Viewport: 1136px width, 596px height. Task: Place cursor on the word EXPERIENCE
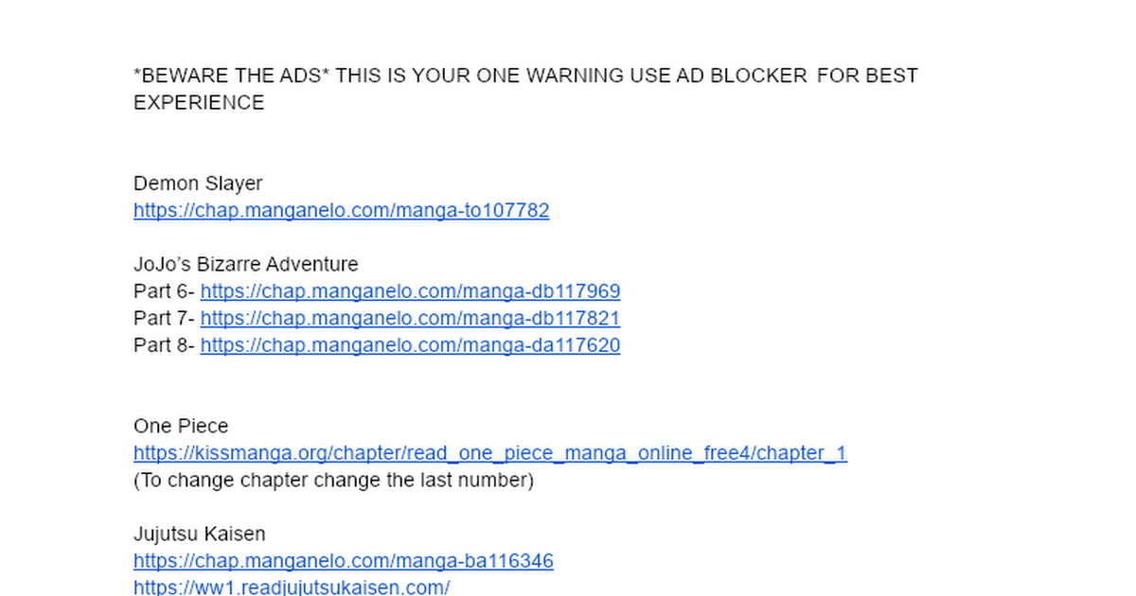pos(199,103)
